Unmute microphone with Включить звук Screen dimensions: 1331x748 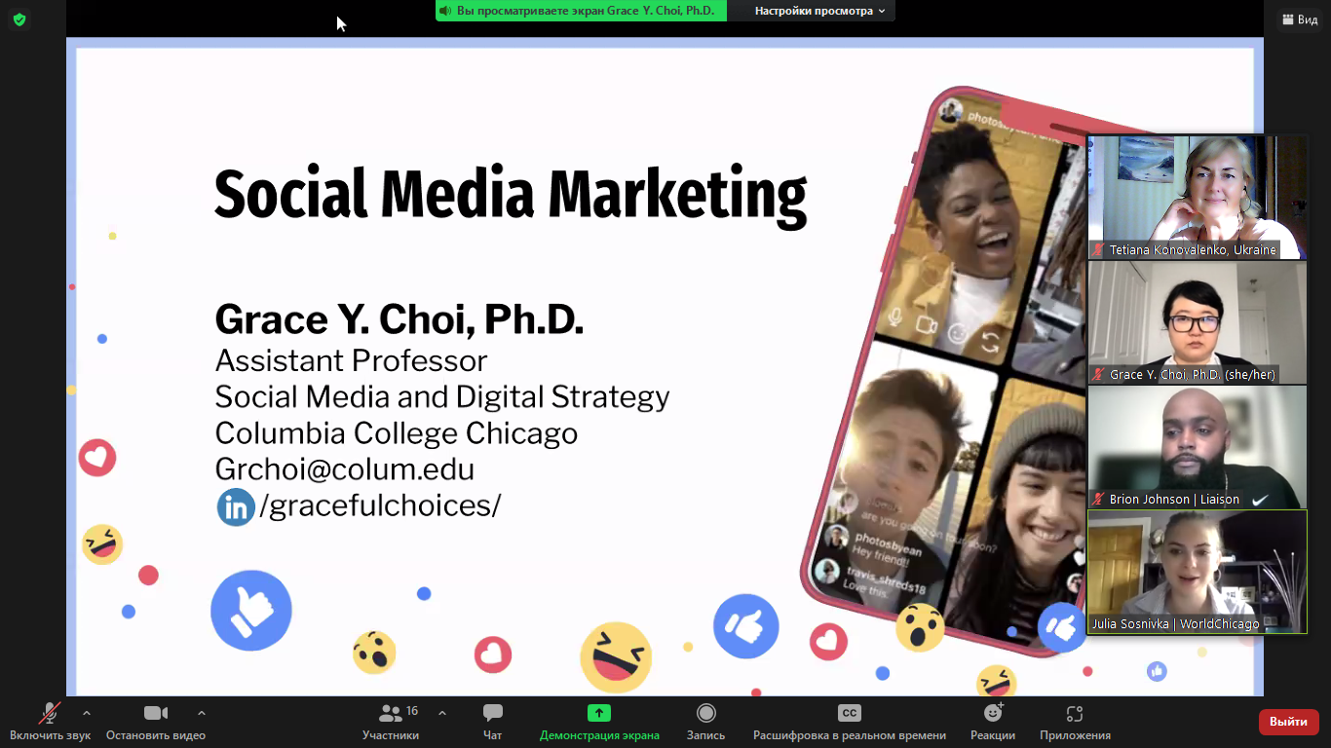tap(50, 714)
